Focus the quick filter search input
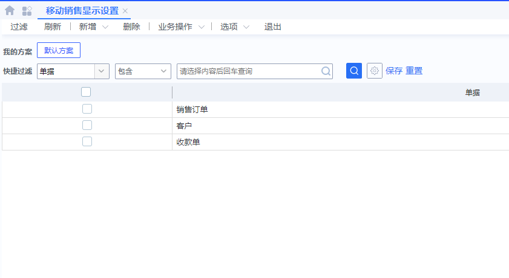The height and width of the screenshot is (278, 509). pos(248,71)
